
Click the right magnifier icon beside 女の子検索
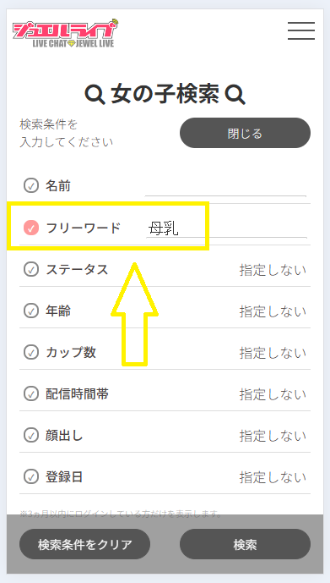point(235,95)
